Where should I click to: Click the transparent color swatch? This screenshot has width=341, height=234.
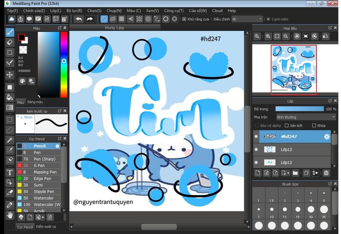point(23,49)
